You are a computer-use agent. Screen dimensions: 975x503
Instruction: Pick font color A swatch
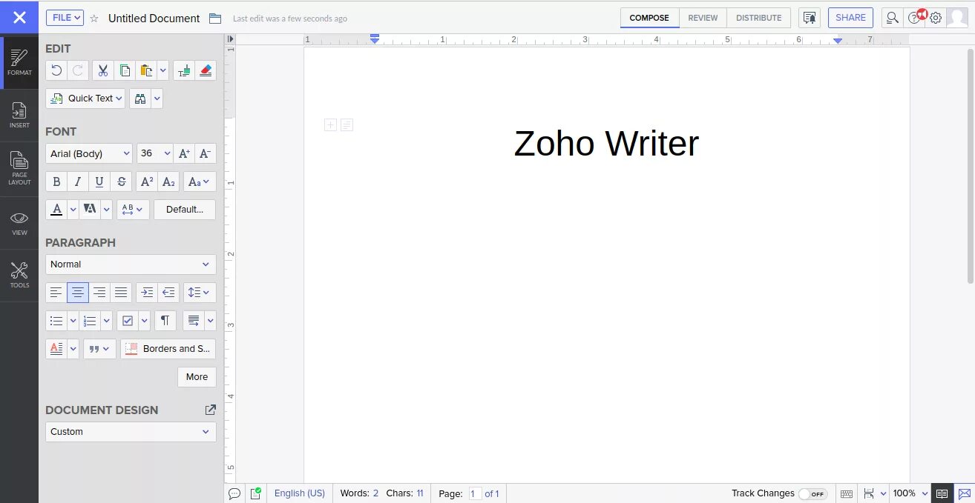(56, 210)
